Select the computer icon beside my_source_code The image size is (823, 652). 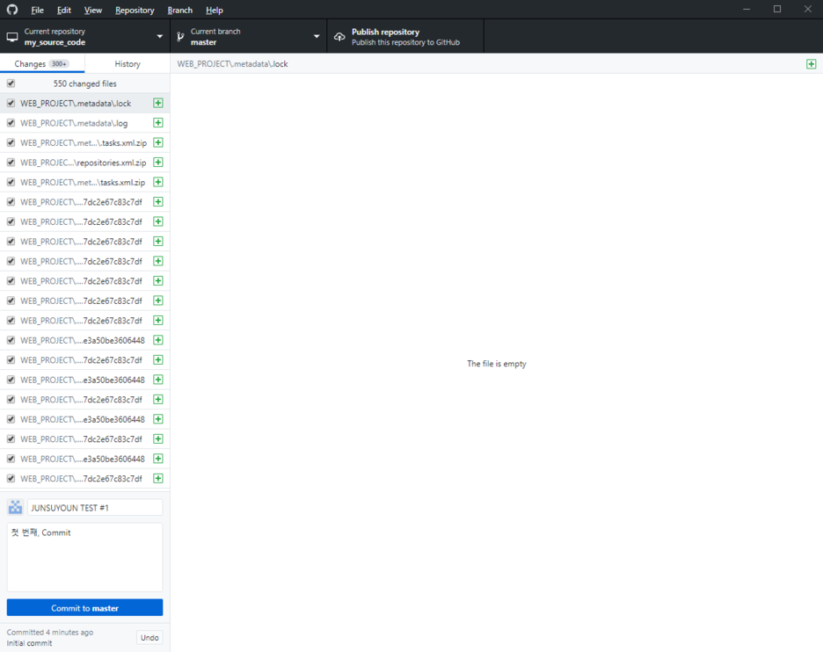(12, 36)
